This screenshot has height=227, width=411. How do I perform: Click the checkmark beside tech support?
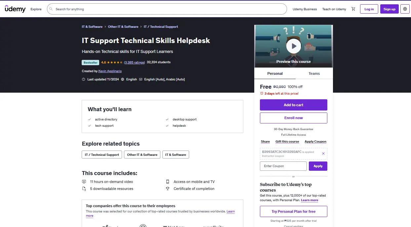[90, 126]
